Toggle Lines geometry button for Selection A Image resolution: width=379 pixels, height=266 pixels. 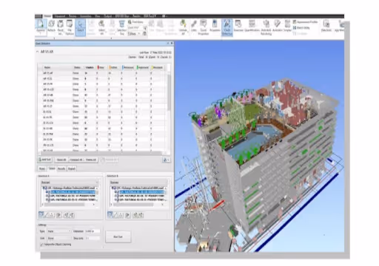click(47, 215)
